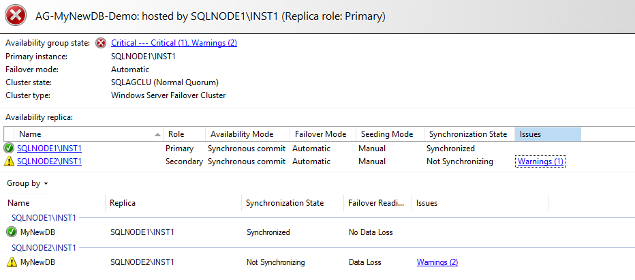The height and width of the screenshot is (280, 635).
Task: Click yellow warning icon next to SQLNODE2\INST1 replica
Action: [10, 162]
